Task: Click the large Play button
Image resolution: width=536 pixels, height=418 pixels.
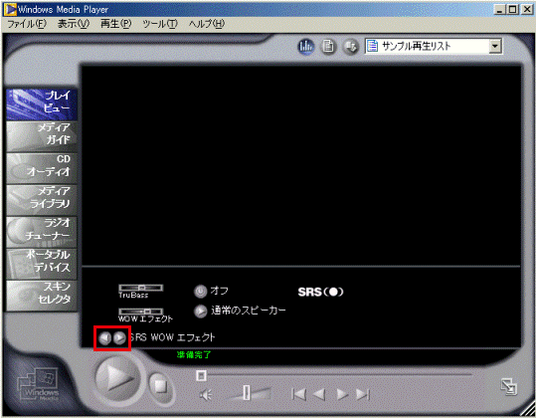Action: point(117,378)
